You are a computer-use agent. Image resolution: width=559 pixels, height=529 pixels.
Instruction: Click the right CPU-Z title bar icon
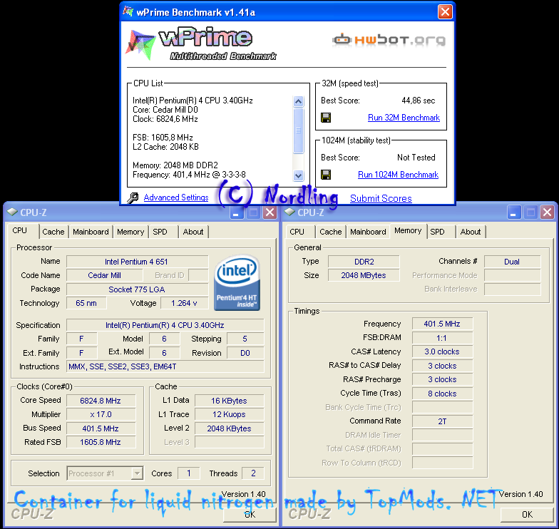(x=289, y=212)
